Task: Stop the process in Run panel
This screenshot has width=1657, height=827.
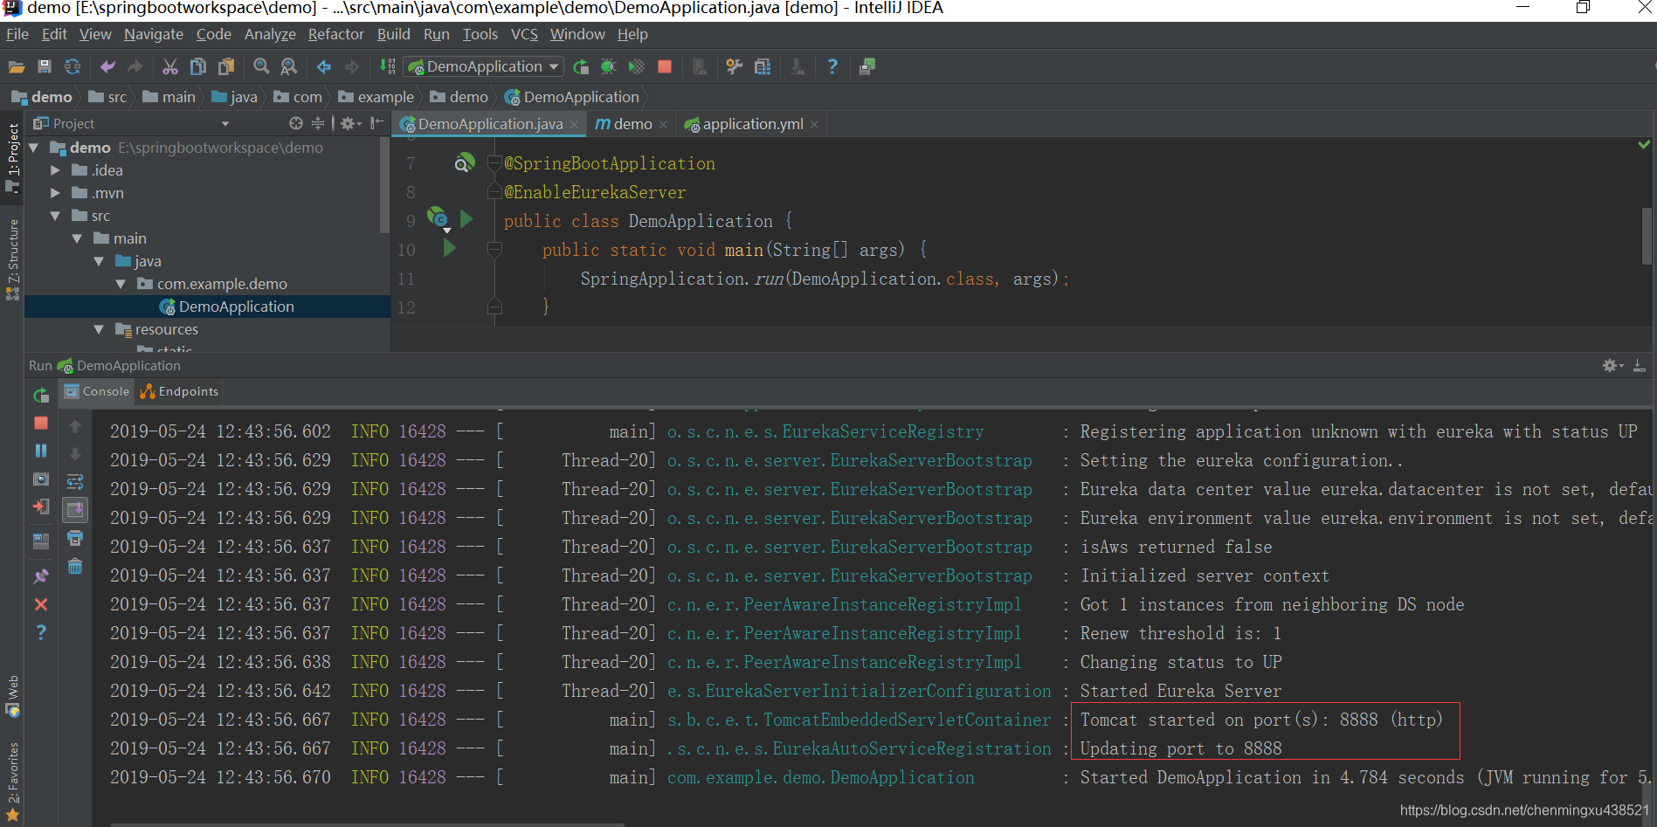Action: [41, 423]
